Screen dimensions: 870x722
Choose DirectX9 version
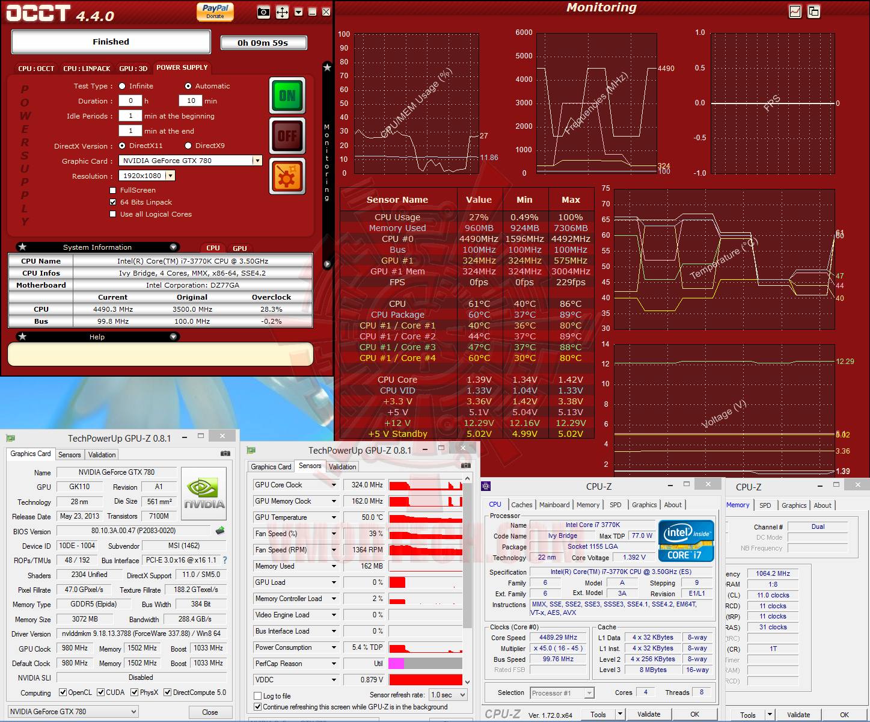(x=188, y=146)
